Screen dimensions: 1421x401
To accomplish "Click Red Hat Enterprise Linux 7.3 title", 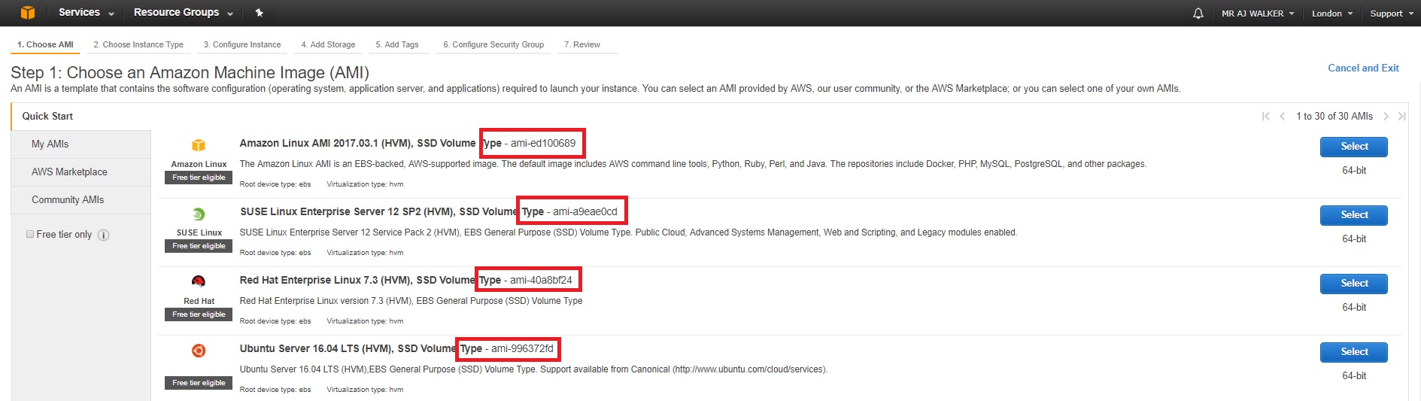I will point(370,280).
